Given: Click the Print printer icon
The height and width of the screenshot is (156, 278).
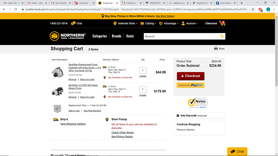Looking at the screenshot, I should [216, 49].
